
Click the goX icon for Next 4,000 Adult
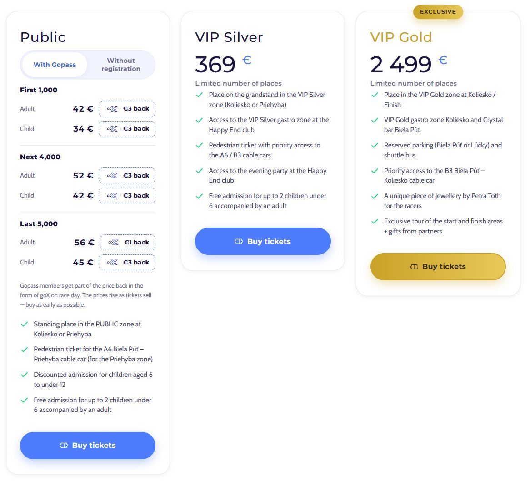coord(112,176)
